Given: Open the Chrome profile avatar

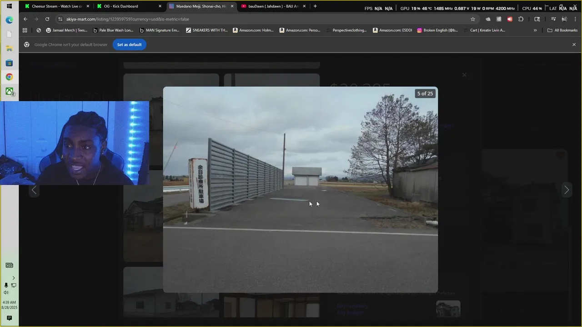Looking at the screenshot, I should click(564, 19).
